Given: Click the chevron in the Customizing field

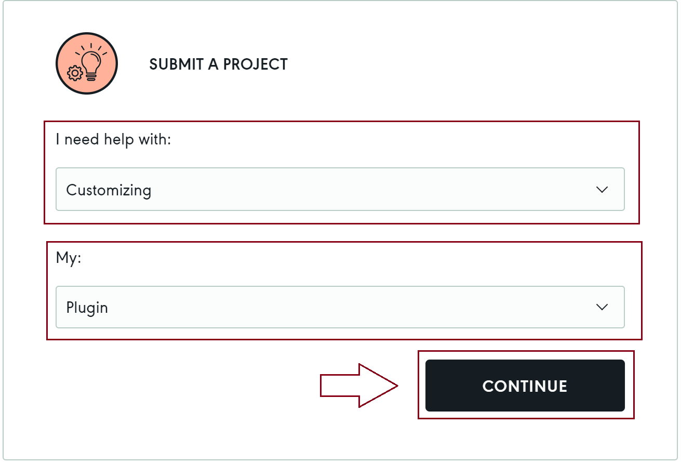Looking at the screenshot, I should tap(602, 190).
